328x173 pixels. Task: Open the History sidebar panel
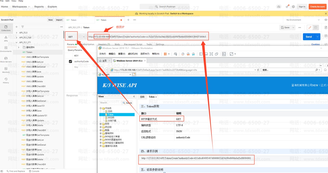point(6,80)
